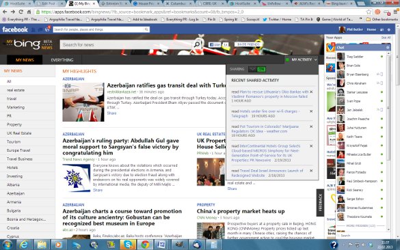The width and height of the screenshot is (400, 250).
Task: Select the All category in sidebar
Action: (27, 81)
